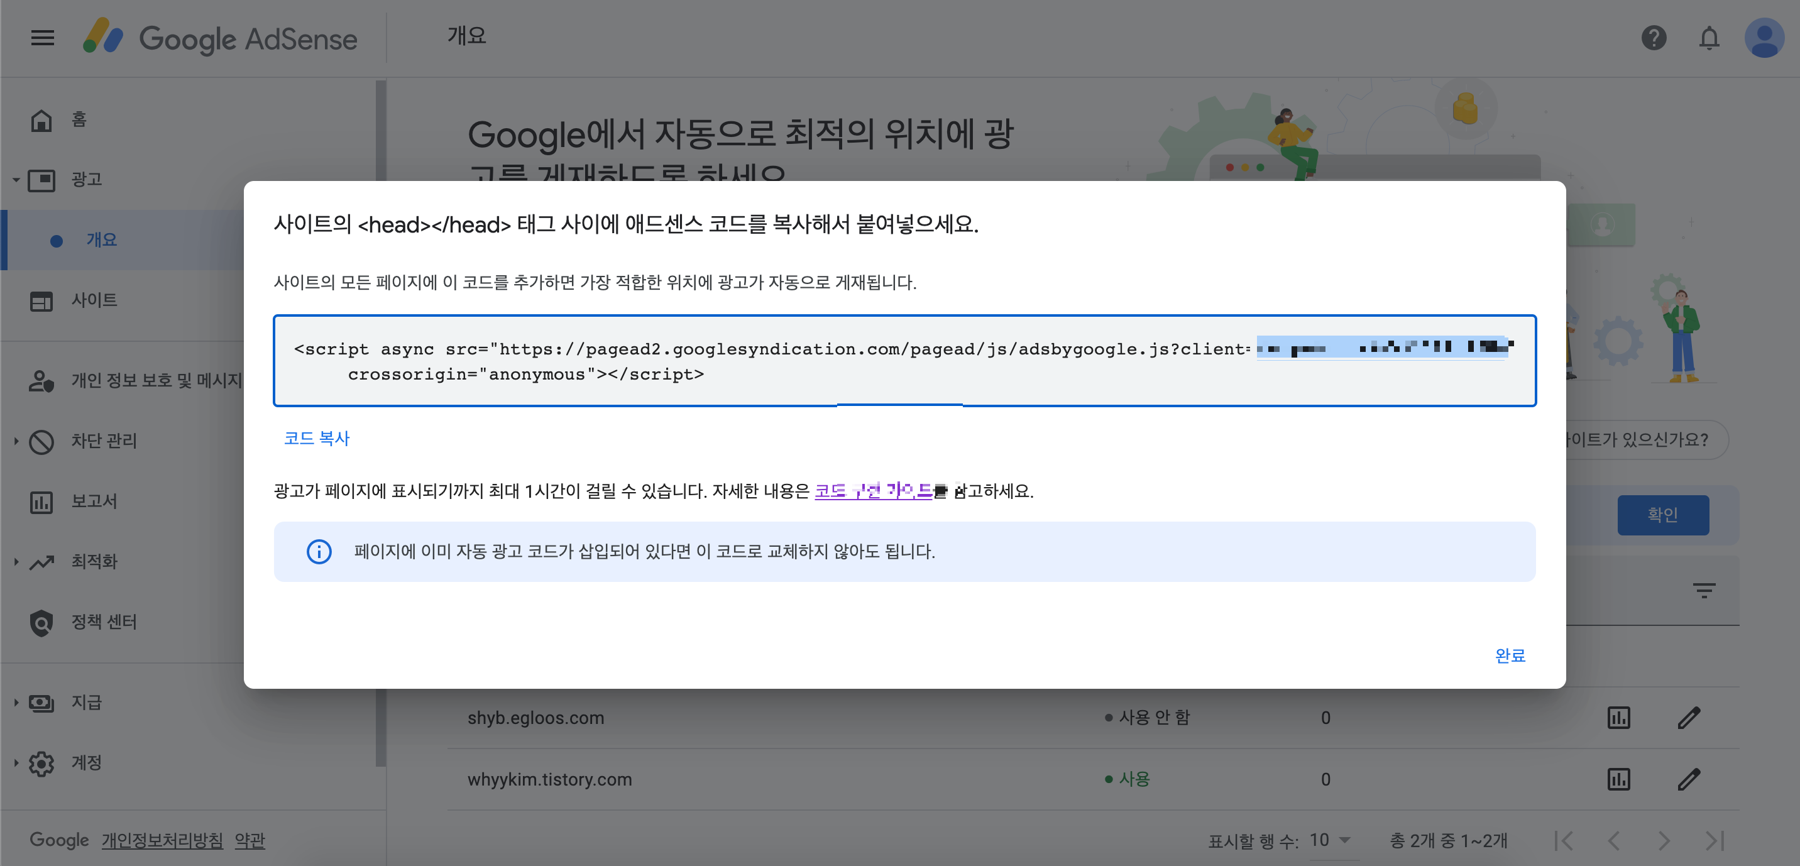Click the reports (보고서) chart icon
The height and width of the screenshot is (866, 1800).
point(41,502)
